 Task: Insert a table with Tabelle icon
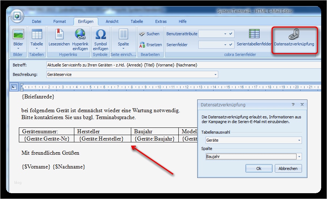tap(37, 34)
